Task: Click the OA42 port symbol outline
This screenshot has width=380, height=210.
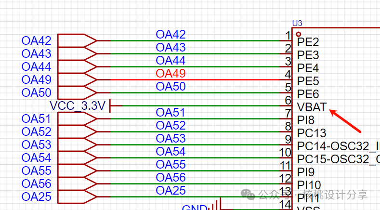Action: point(77,40)
